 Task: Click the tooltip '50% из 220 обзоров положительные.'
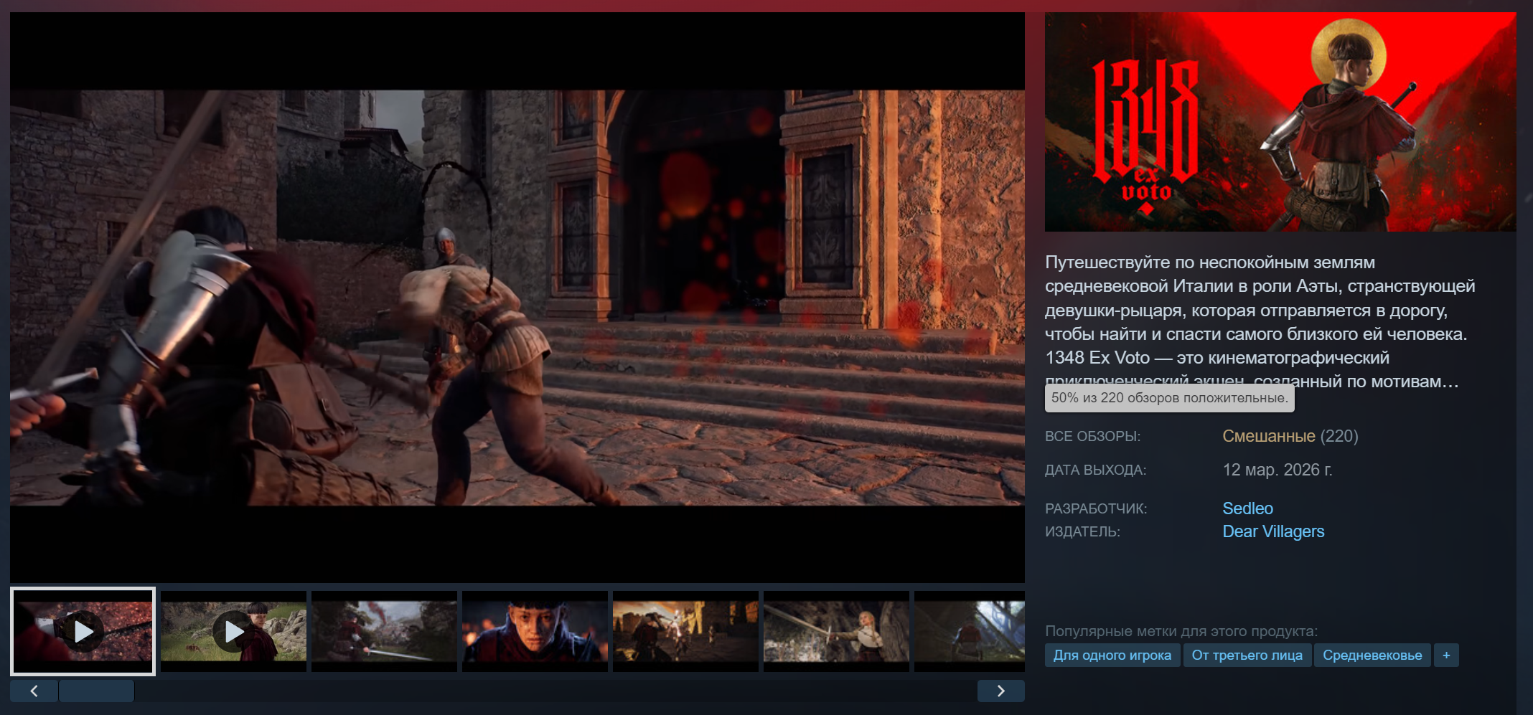[x=1170, y=398]
